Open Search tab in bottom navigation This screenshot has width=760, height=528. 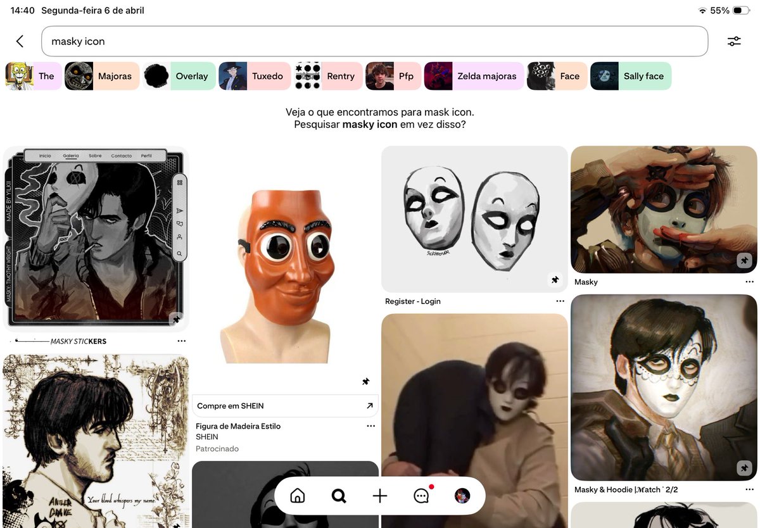tap(339, 496)
